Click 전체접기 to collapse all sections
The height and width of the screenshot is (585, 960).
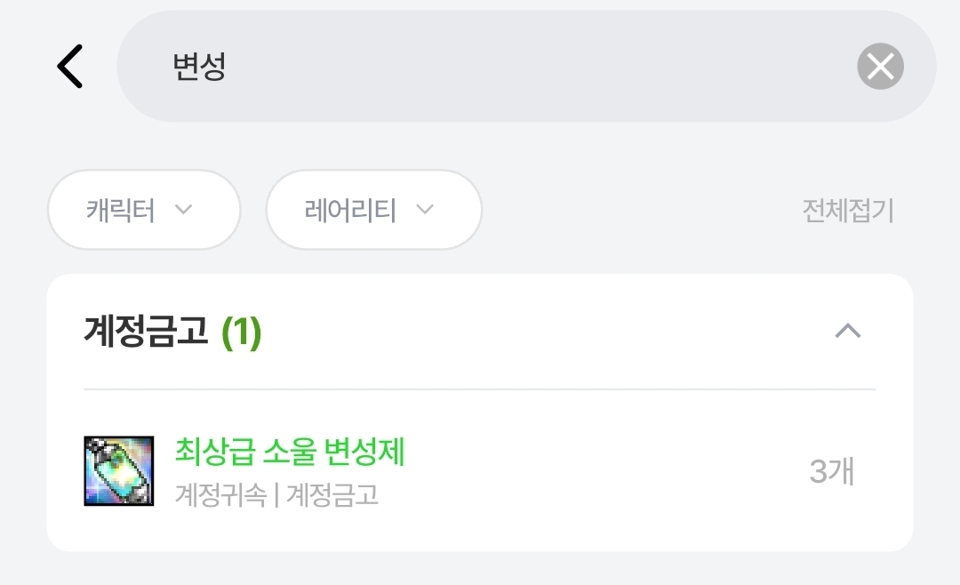click(847, 211)
